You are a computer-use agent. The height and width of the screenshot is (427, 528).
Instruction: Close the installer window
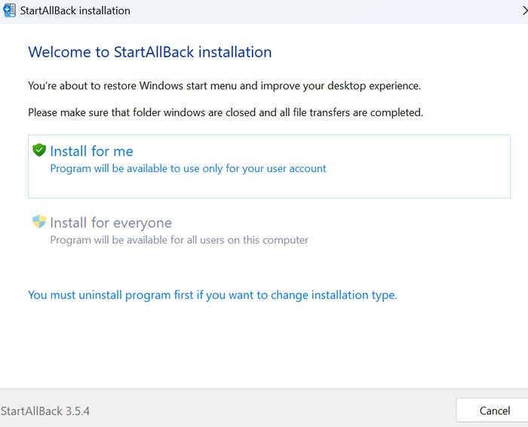click(x=525, y=11)
